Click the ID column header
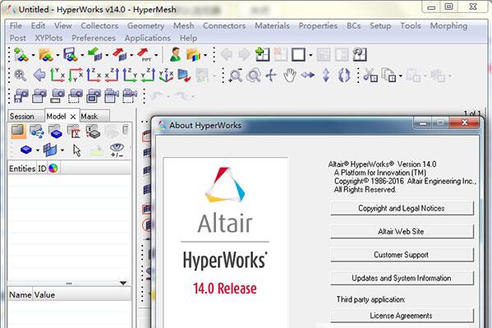The image size is (492, 328). 42,169
